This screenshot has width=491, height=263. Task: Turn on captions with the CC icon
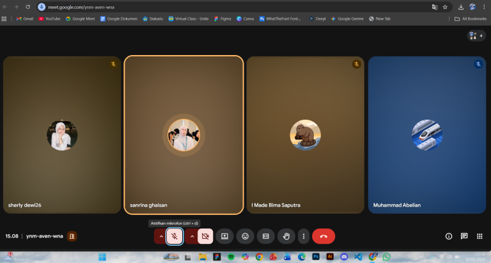pyautogui.click(x=265, y=236)
